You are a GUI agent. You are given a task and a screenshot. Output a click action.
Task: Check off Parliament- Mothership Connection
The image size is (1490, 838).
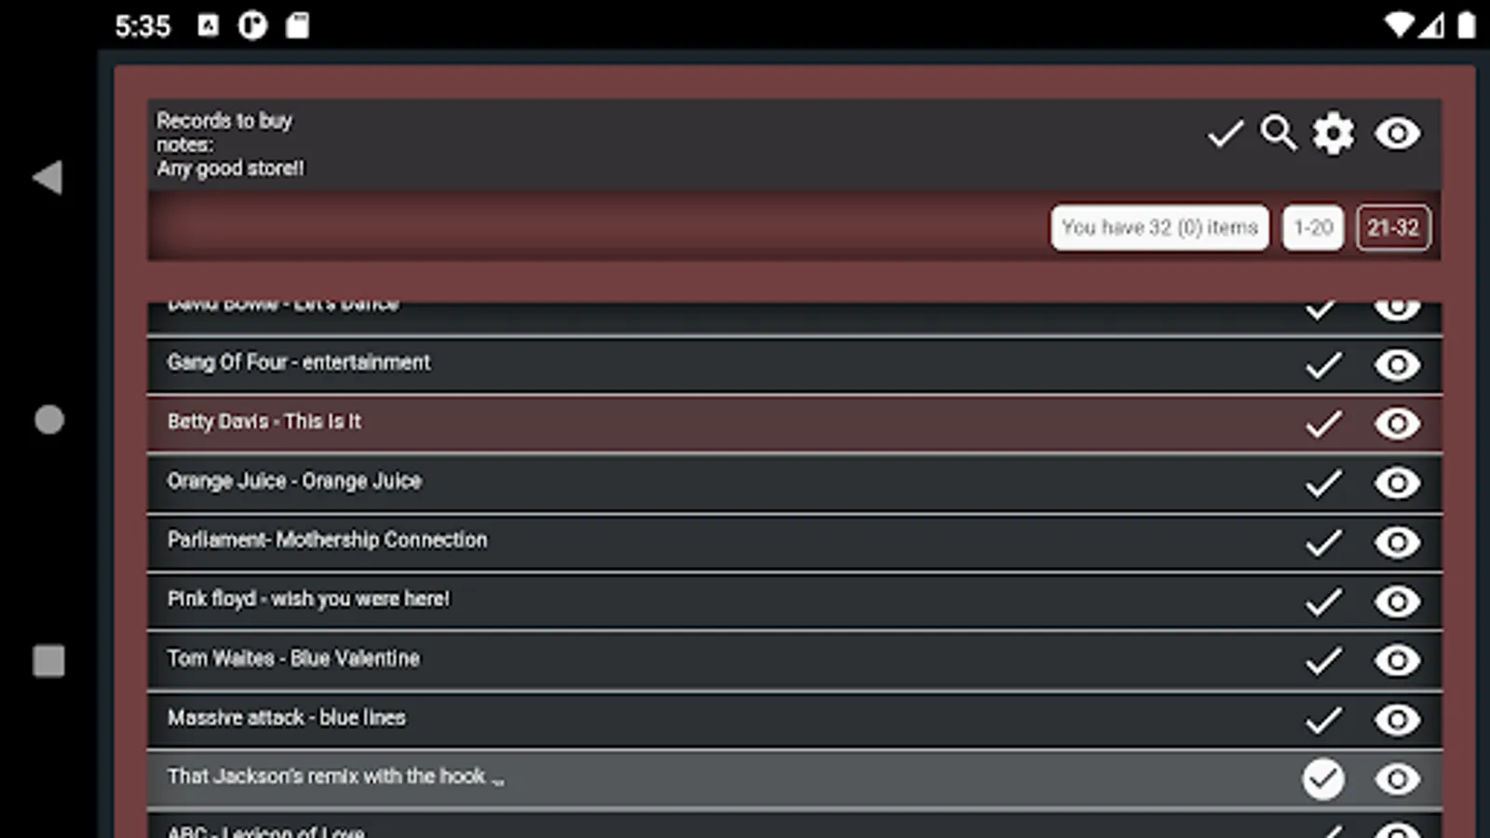(x=1323, y=542)
